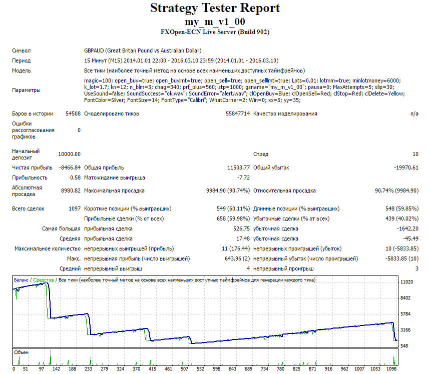The image size is (429, 374).
Task: Click the period value starting '15 Минут (M15)'
Action: coord(181,60)
